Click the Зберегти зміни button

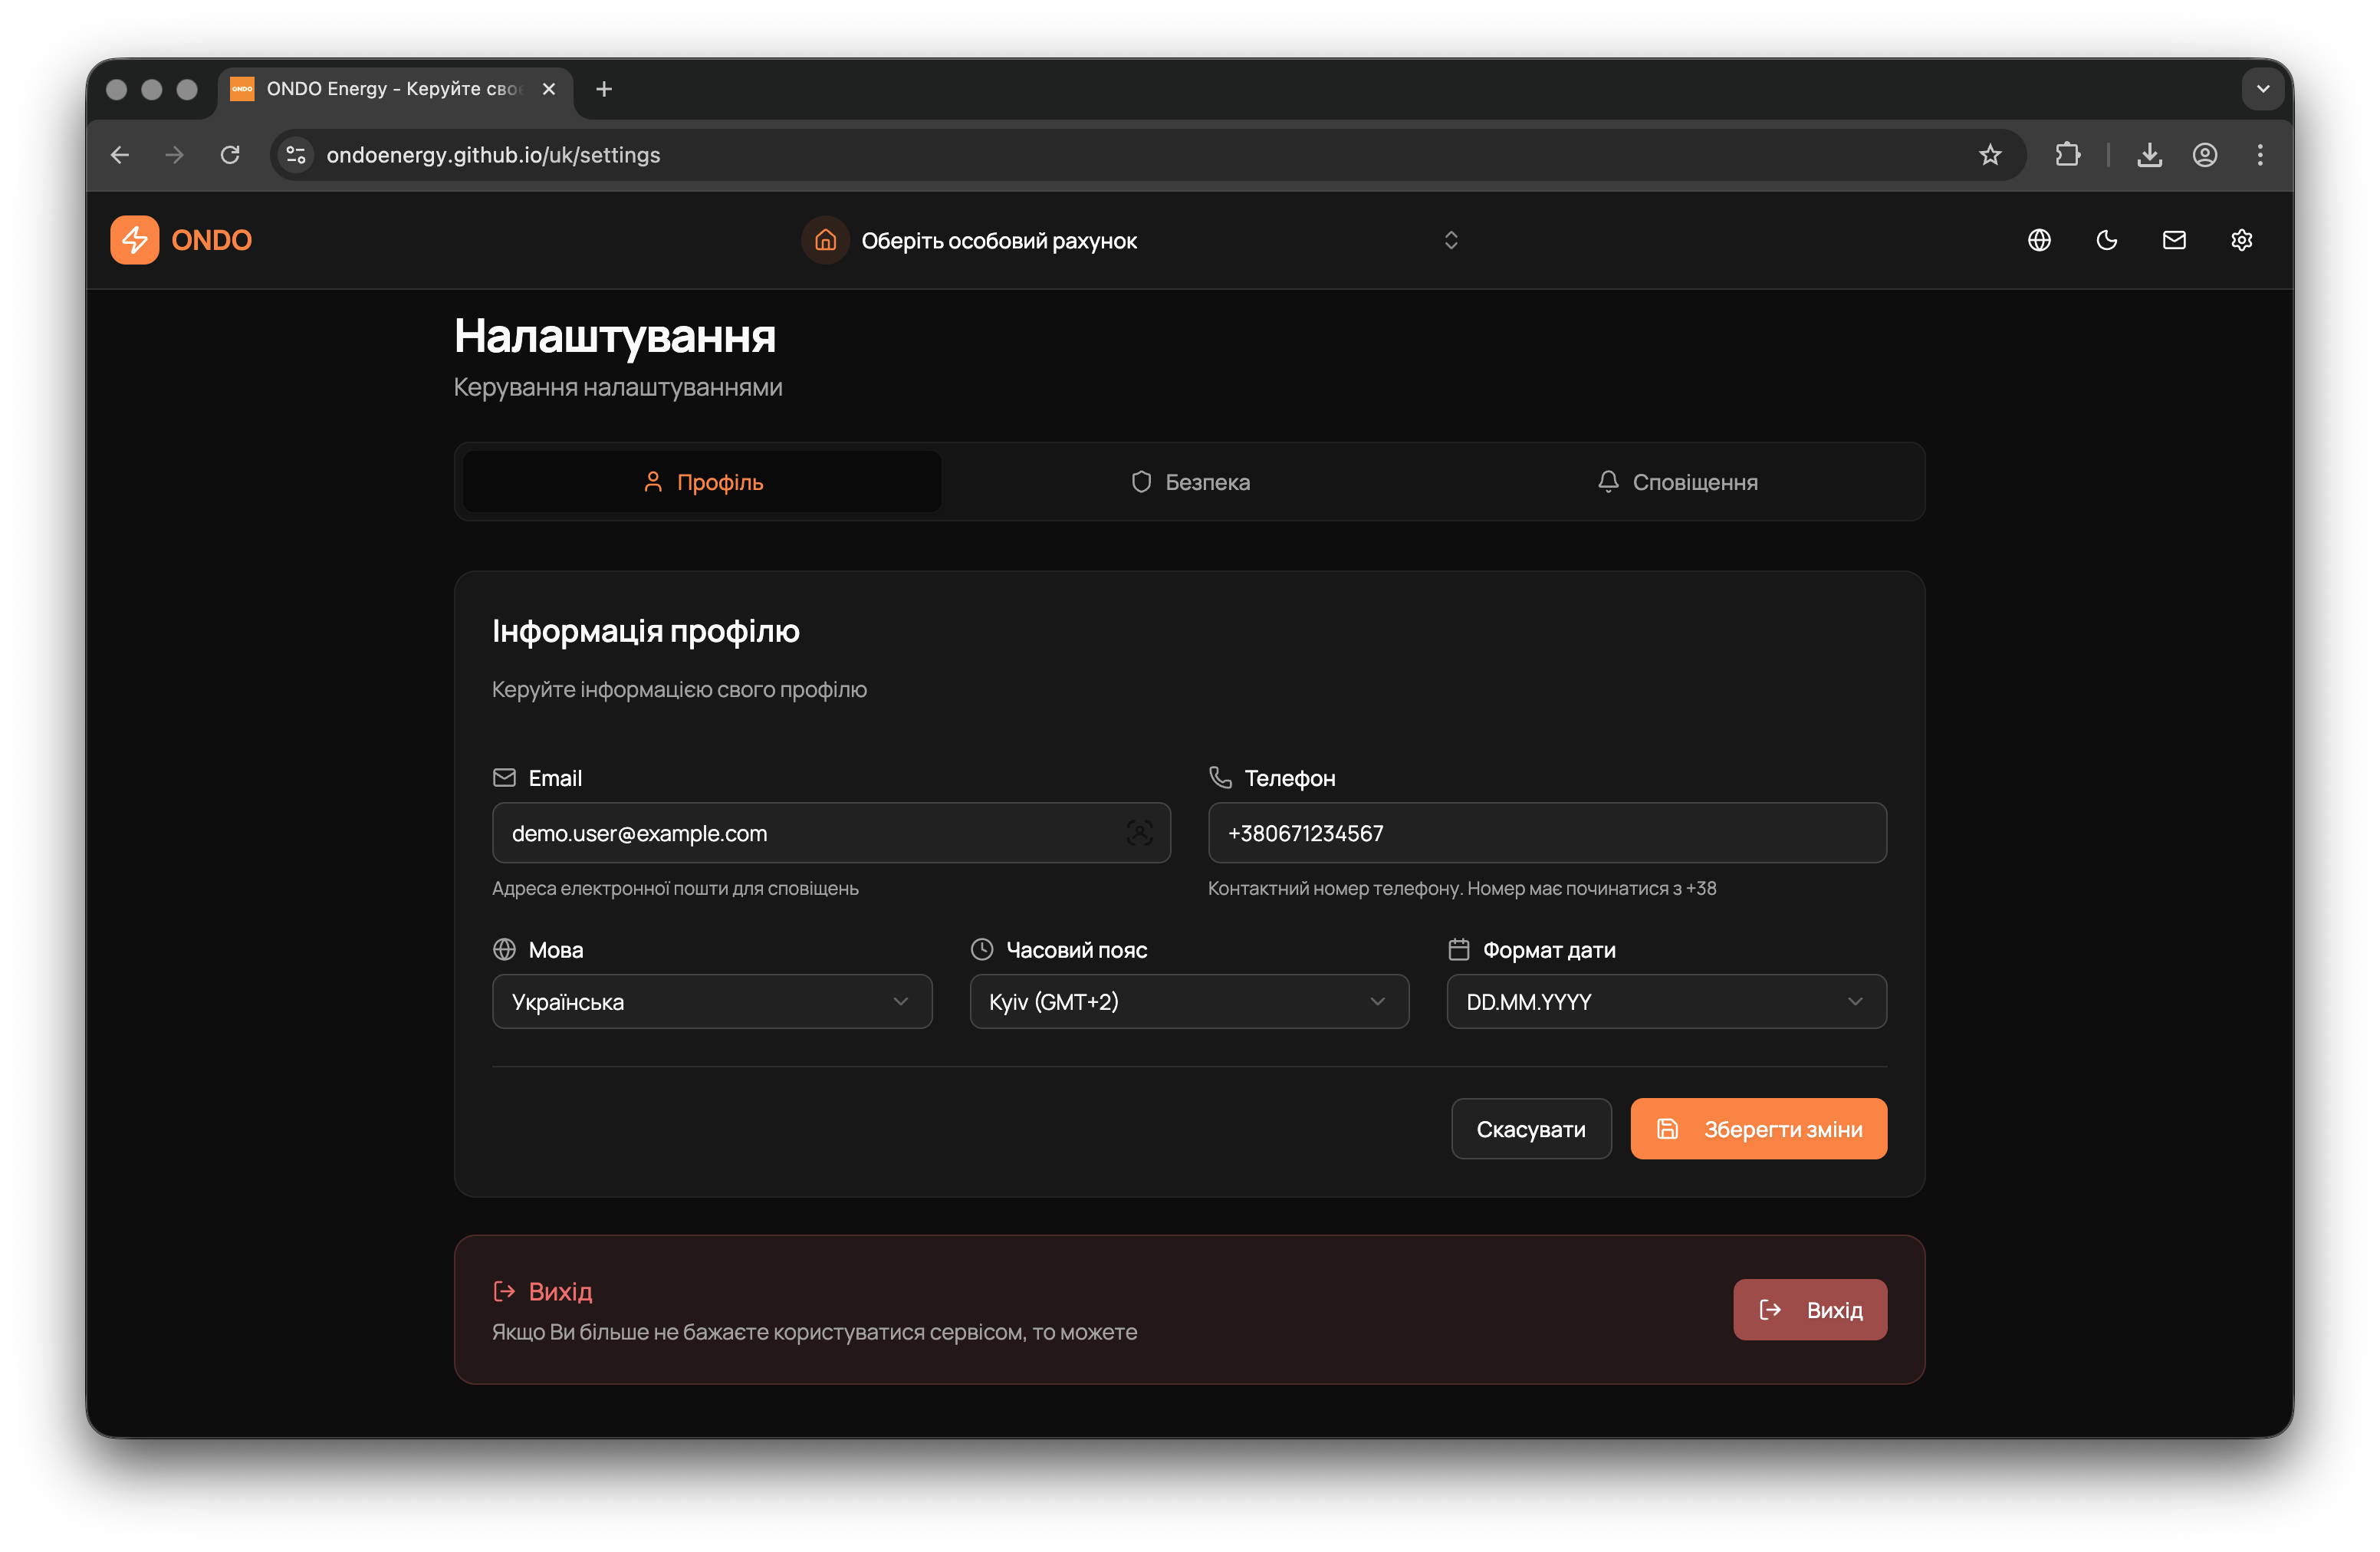pos(1758,1129)
